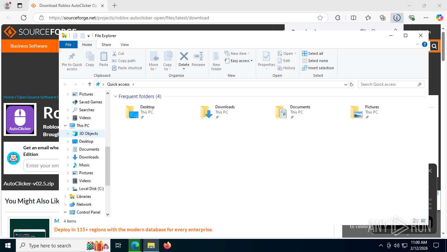This screenshot has width=447, height=252.
Task: Click the Business Software menu link
Action: (29, 46)
